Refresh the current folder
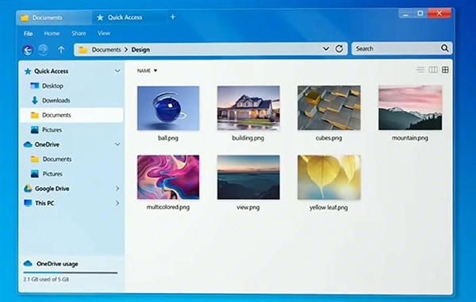476x302 pixels. click(x=339, y=49)
